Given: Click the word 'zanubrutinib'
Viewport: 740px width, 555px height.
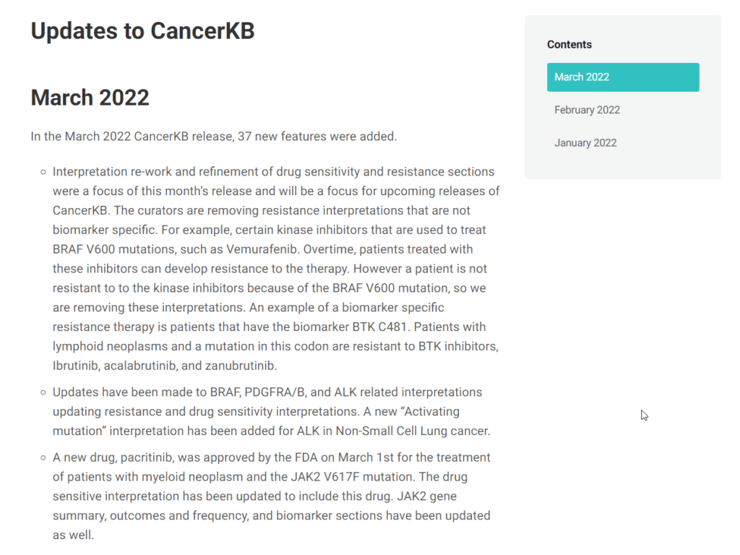Looking at the screenshot, I should (x=241, y=366).
